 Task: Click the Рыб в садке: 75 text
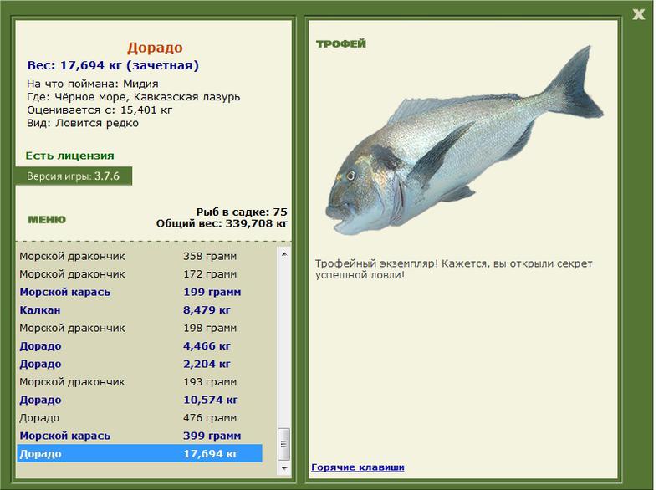coord(242,212)
